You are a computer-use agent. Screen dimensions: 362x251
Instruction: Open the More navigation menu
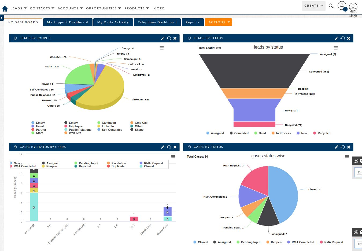coord(159,8)
